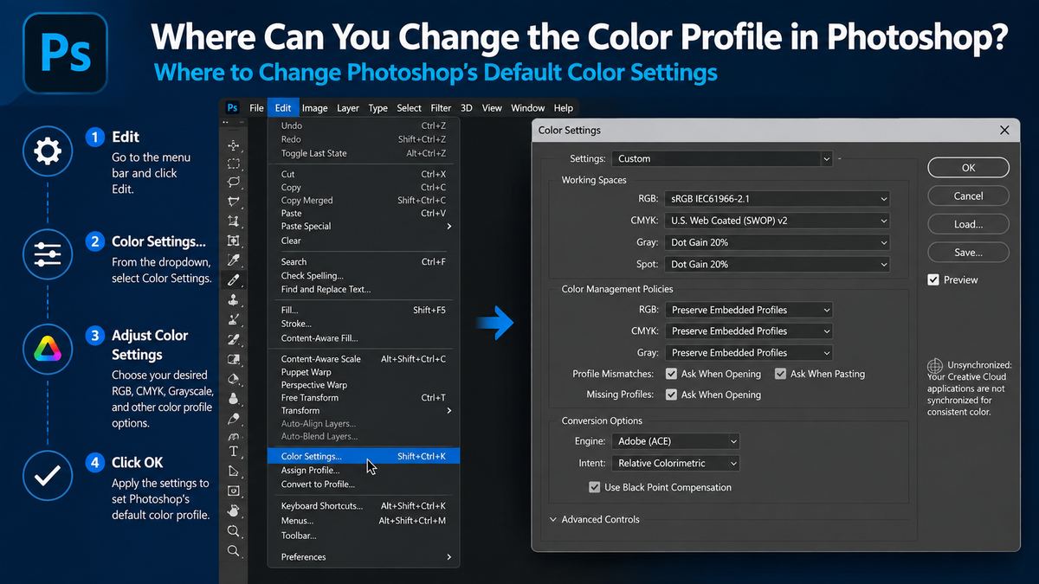Toggle the Preview checkbox
Viewport: 1039px width, 584px height.
pyautogui.click(x=933, y=279)
